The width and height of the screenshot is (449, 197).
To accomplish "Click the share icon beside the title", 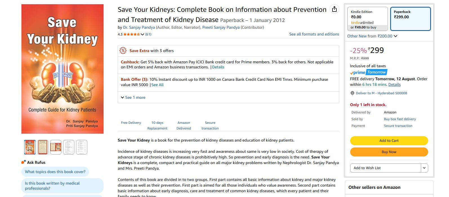I will 334,9.
